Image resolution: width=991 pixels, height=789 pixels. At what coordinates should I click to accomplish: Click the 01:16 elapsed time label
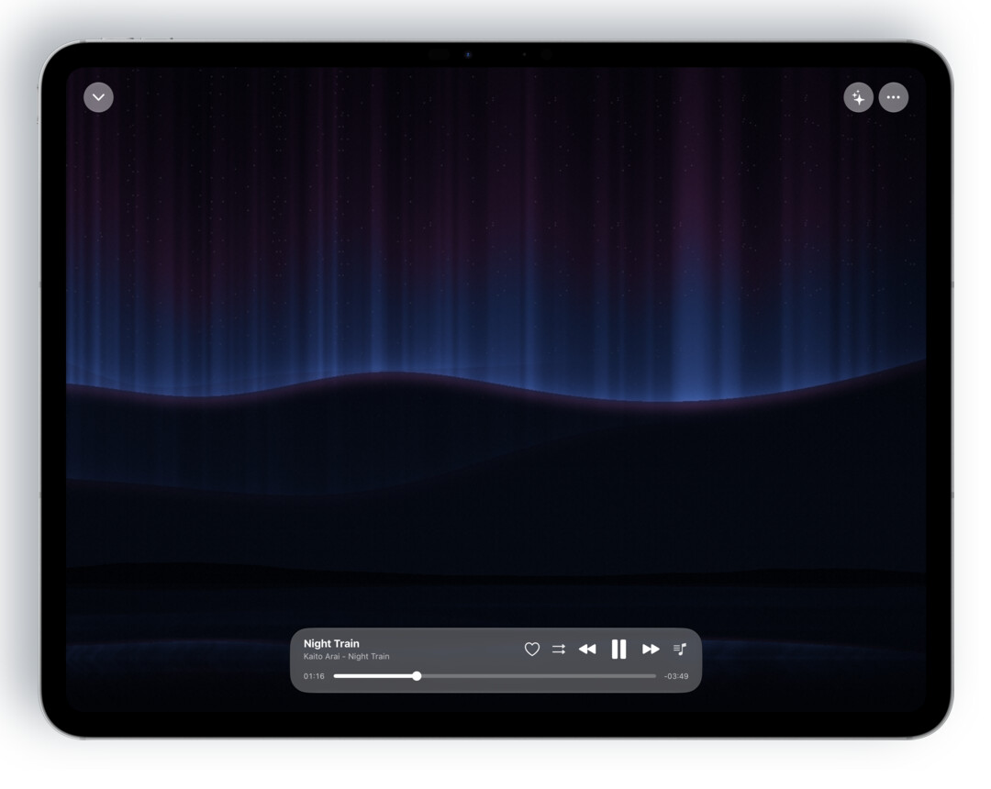pyautogui.click(x=314, y=676)
